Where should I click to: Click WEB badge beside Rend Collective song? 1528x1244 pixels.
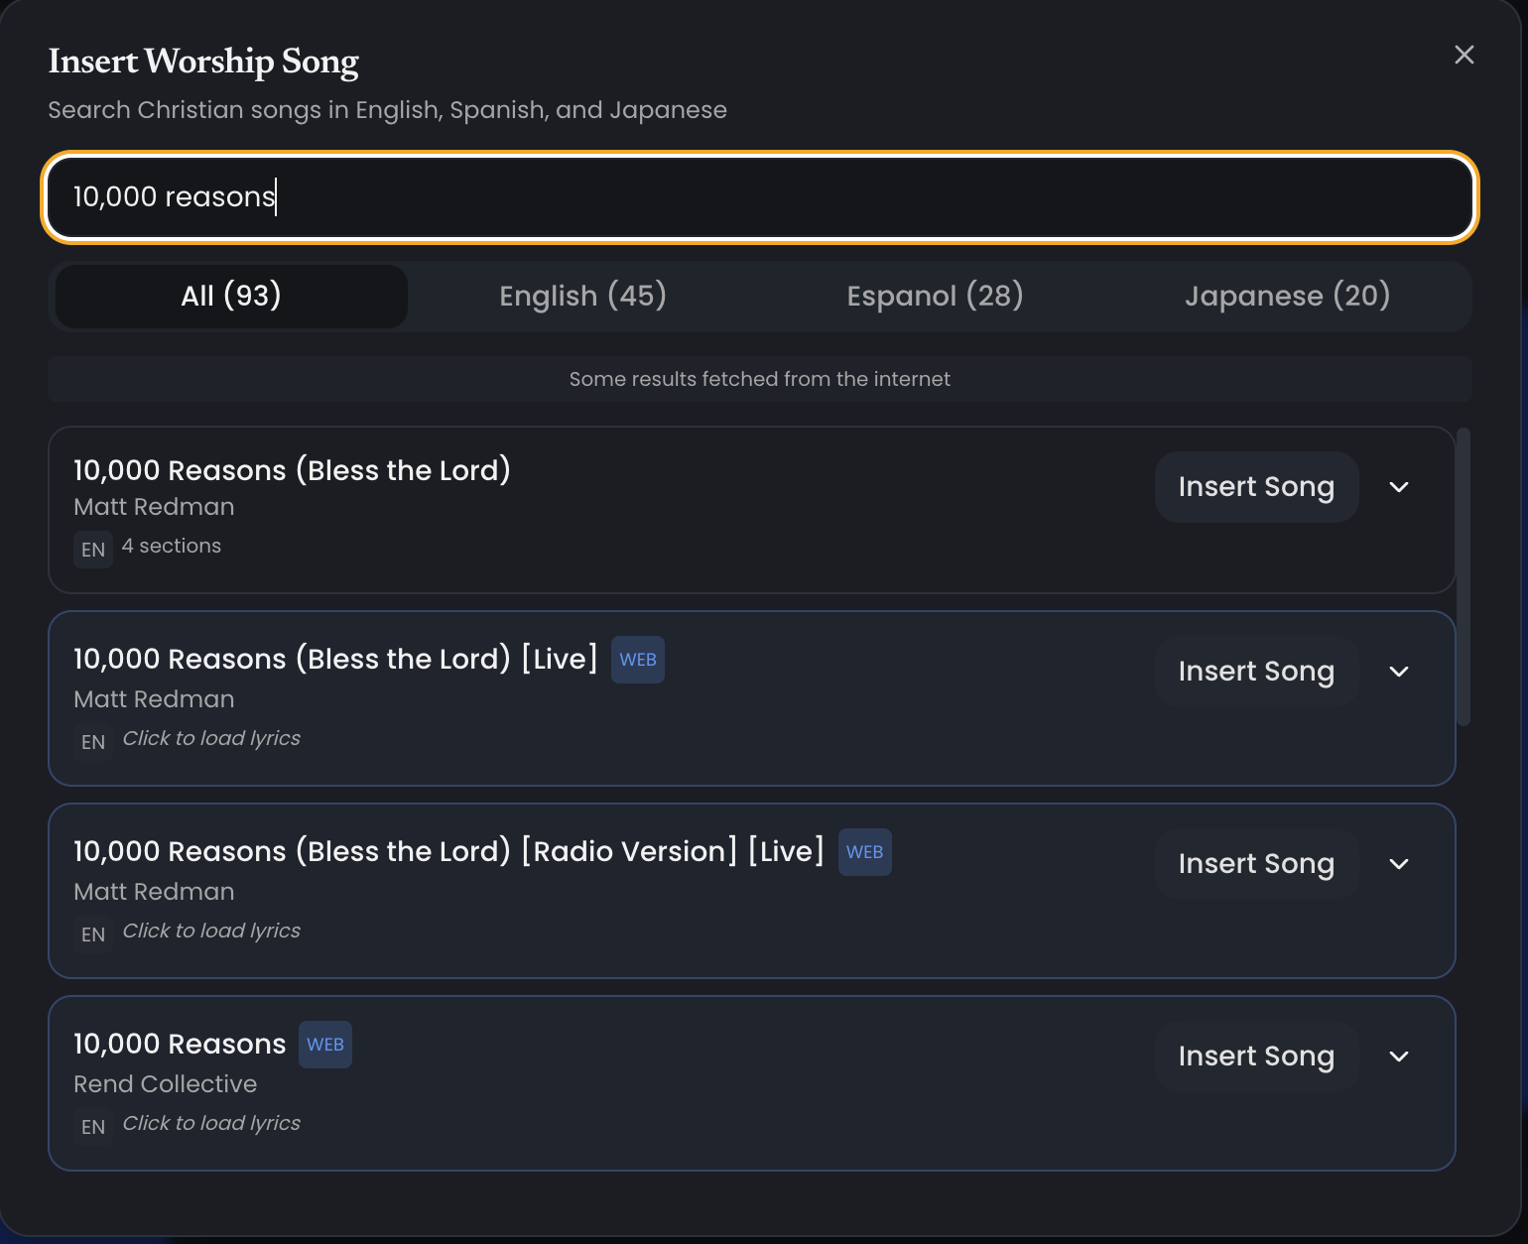coord(325,1045)
